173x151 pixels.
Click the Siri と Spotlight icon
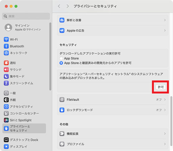pos(6,120)
